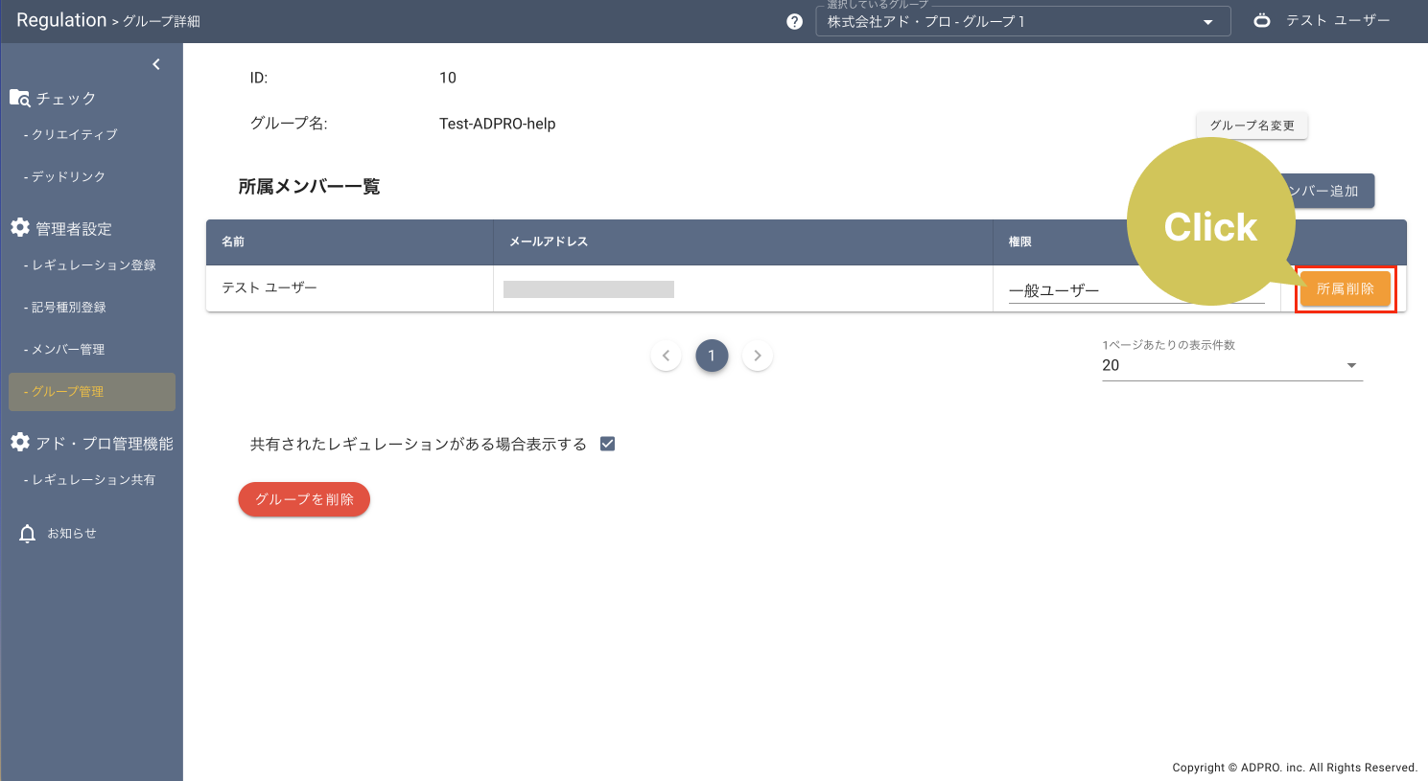The width and height of the screenshot is (1428, 781).
Task: Click the 管理者設定 gear icon
Action: (20, 228)
